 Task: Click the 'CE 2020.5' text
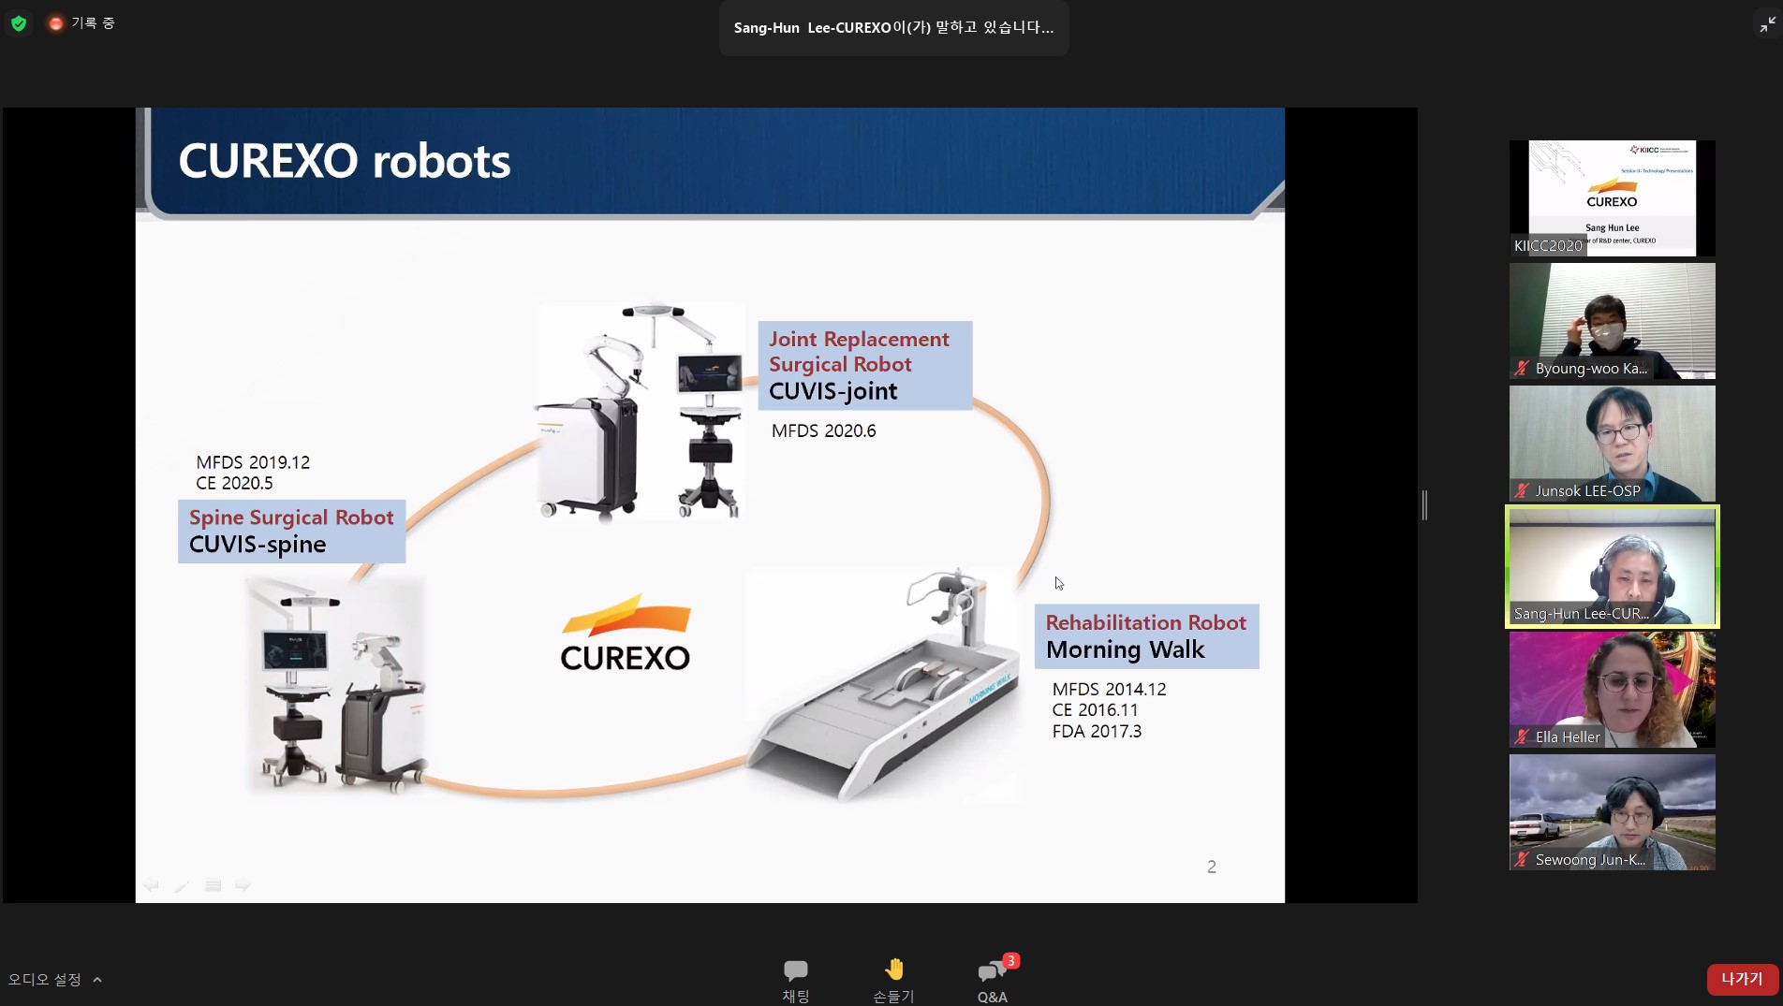point(234,484)
